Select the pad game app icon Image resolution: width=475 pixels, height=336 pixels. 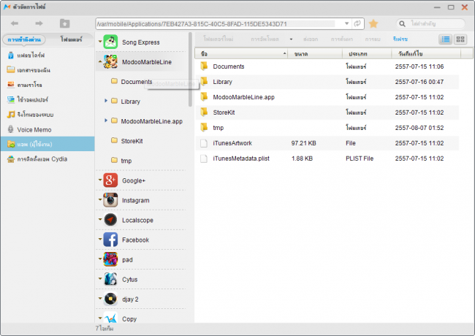coord(110,259)
